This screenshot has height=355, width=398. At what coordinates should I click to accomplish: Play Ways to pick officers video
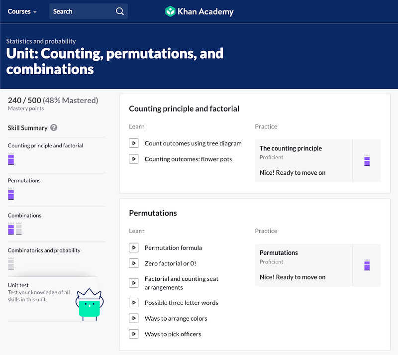click(x=133, y=334)
